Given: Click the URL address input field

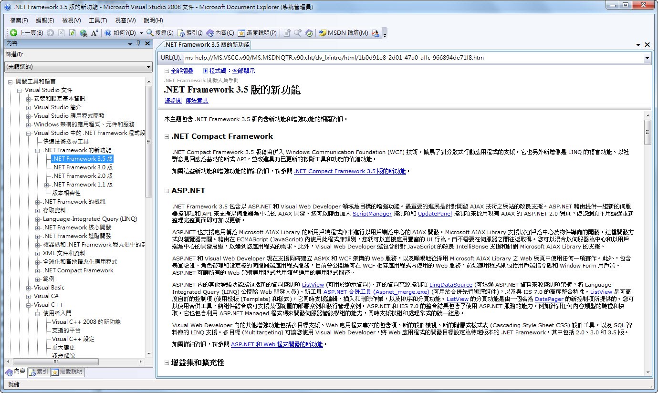Looking at the screenshot, I should click(413, 58).
